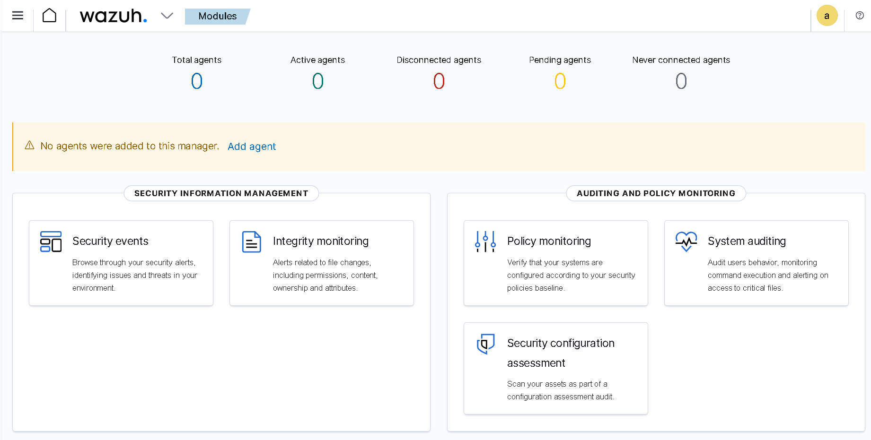Open the help question mark icon
The image size is (871, 440).
point(860,16)
